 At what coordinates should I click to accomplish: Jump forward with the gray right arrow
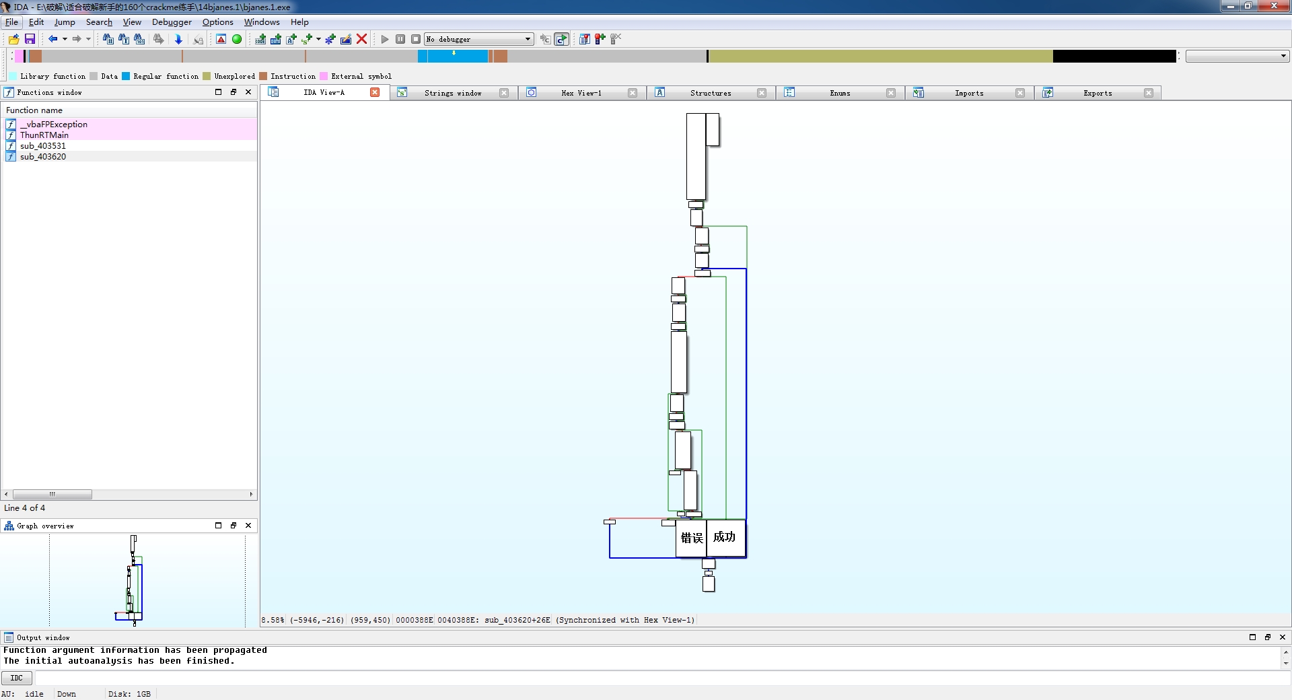click(77, 39)
